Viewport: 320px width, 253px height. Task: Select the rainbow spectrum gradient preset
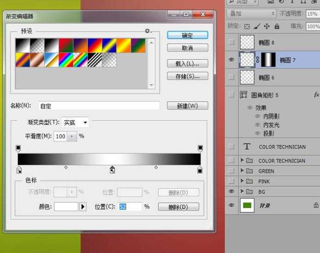(66, 60)
